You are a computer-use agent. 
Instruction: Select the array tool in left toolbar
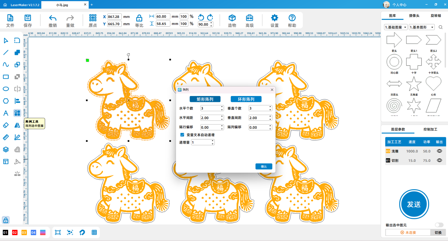point(17,113)
